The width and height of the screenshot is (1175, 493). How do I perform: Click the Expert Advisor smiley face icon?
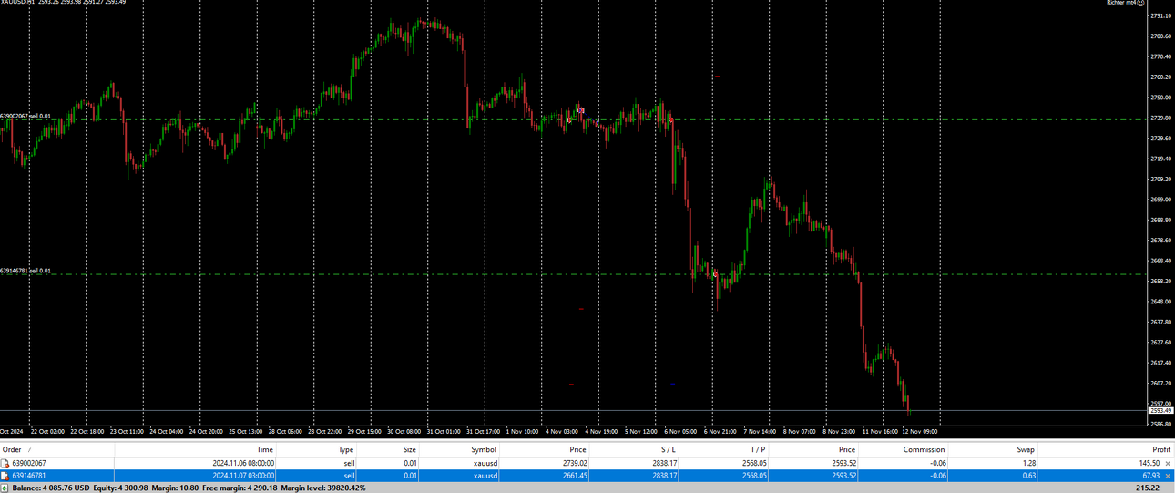1140,3
